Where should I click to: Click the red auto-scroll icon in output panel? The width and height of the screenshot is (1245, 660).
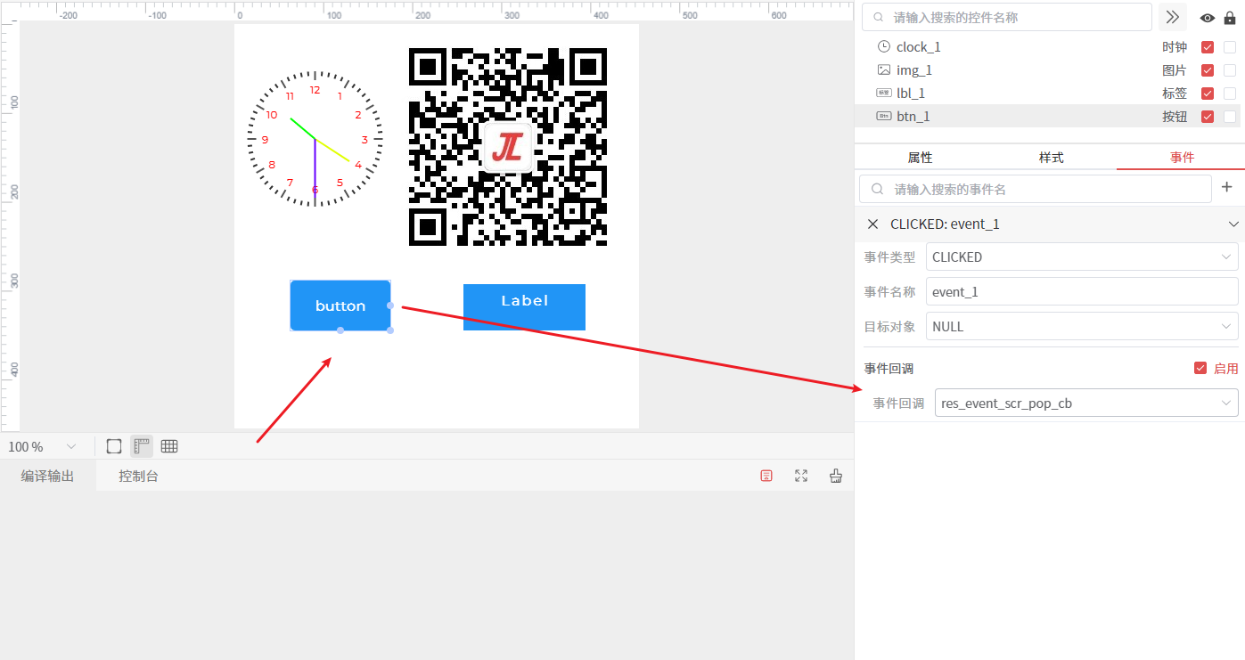coord(766,476)
